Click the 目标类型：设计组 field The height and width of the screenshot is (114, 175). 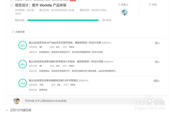click(24, 10)
